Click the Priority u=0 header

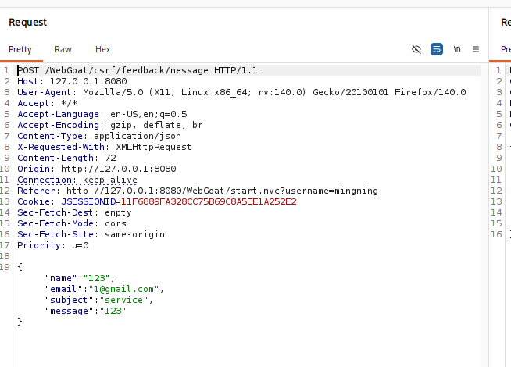click(53, 245)
